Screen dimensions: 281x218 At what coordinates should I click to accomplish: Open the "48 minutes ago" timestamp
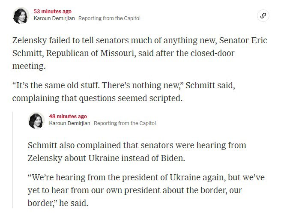click(x=68, y=116)
